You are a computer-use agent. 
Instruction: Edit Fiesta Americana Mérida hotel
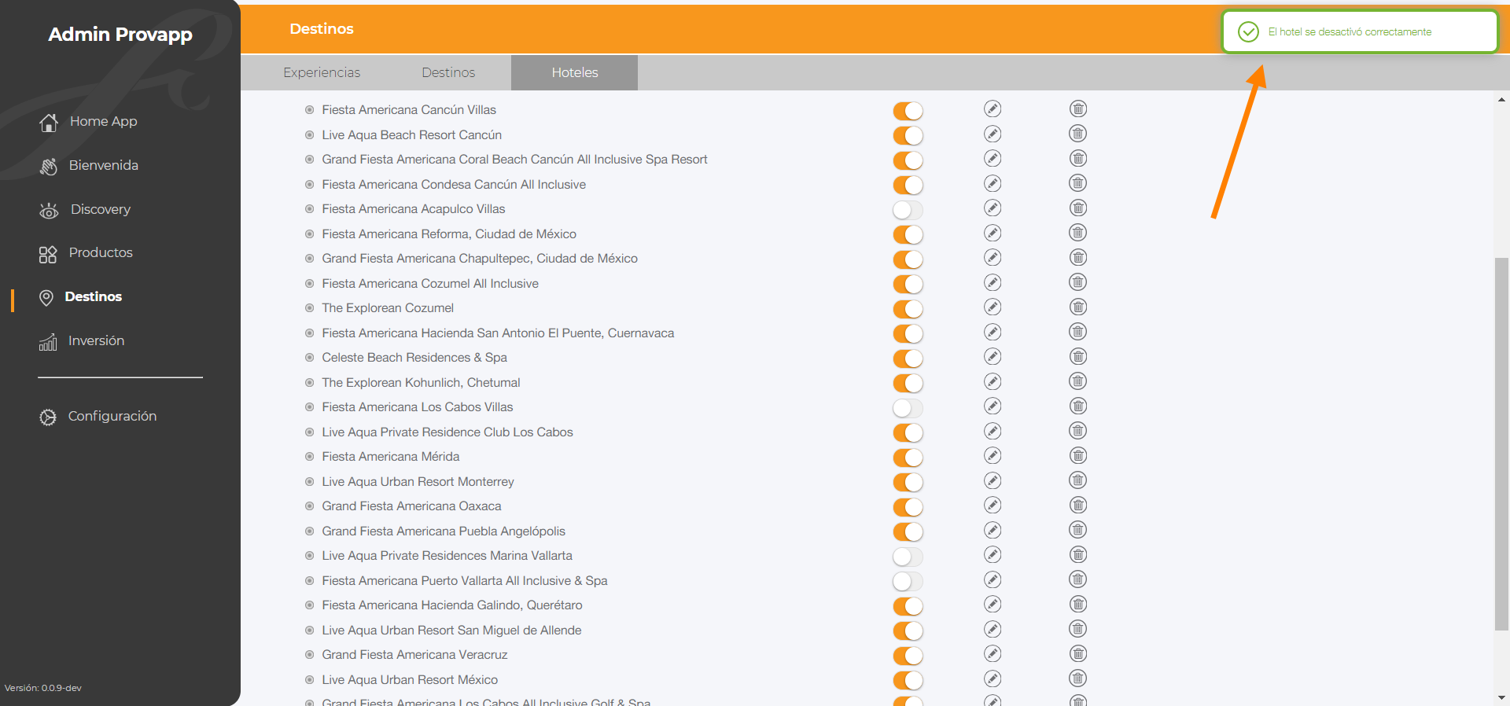tap(993, 455)
